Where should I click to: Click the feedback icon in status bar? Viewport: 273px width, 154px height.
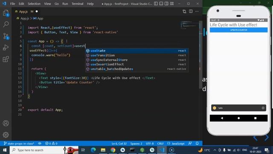pyautogui.click(x=190, y=144)
